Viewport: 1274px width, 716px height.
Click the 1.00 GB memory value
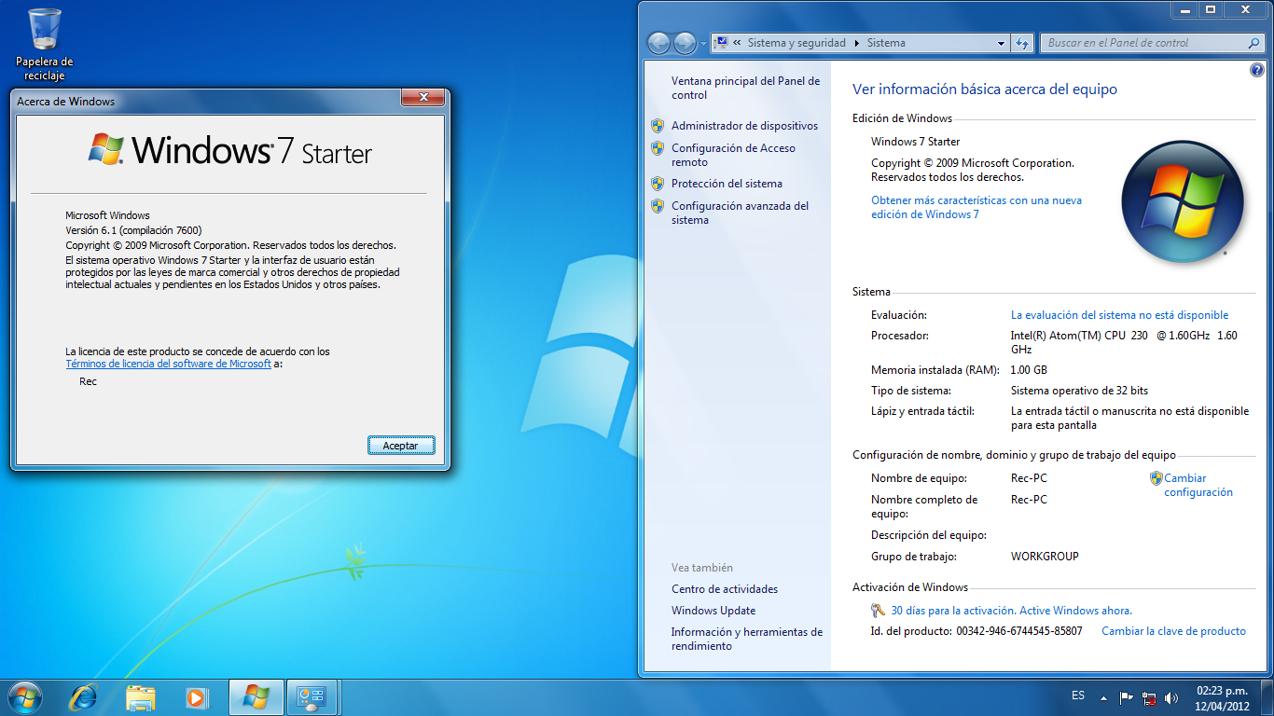click(1029, 370)
